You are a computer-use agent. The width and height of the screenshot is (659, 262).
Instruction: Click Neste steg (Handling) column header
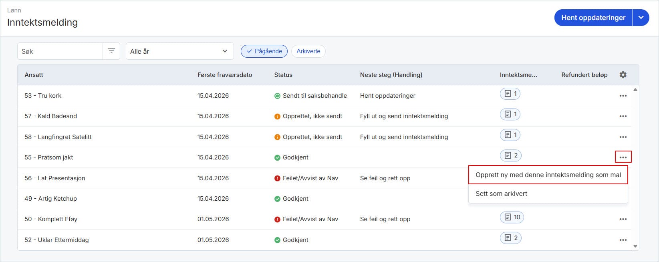(391, 75)
